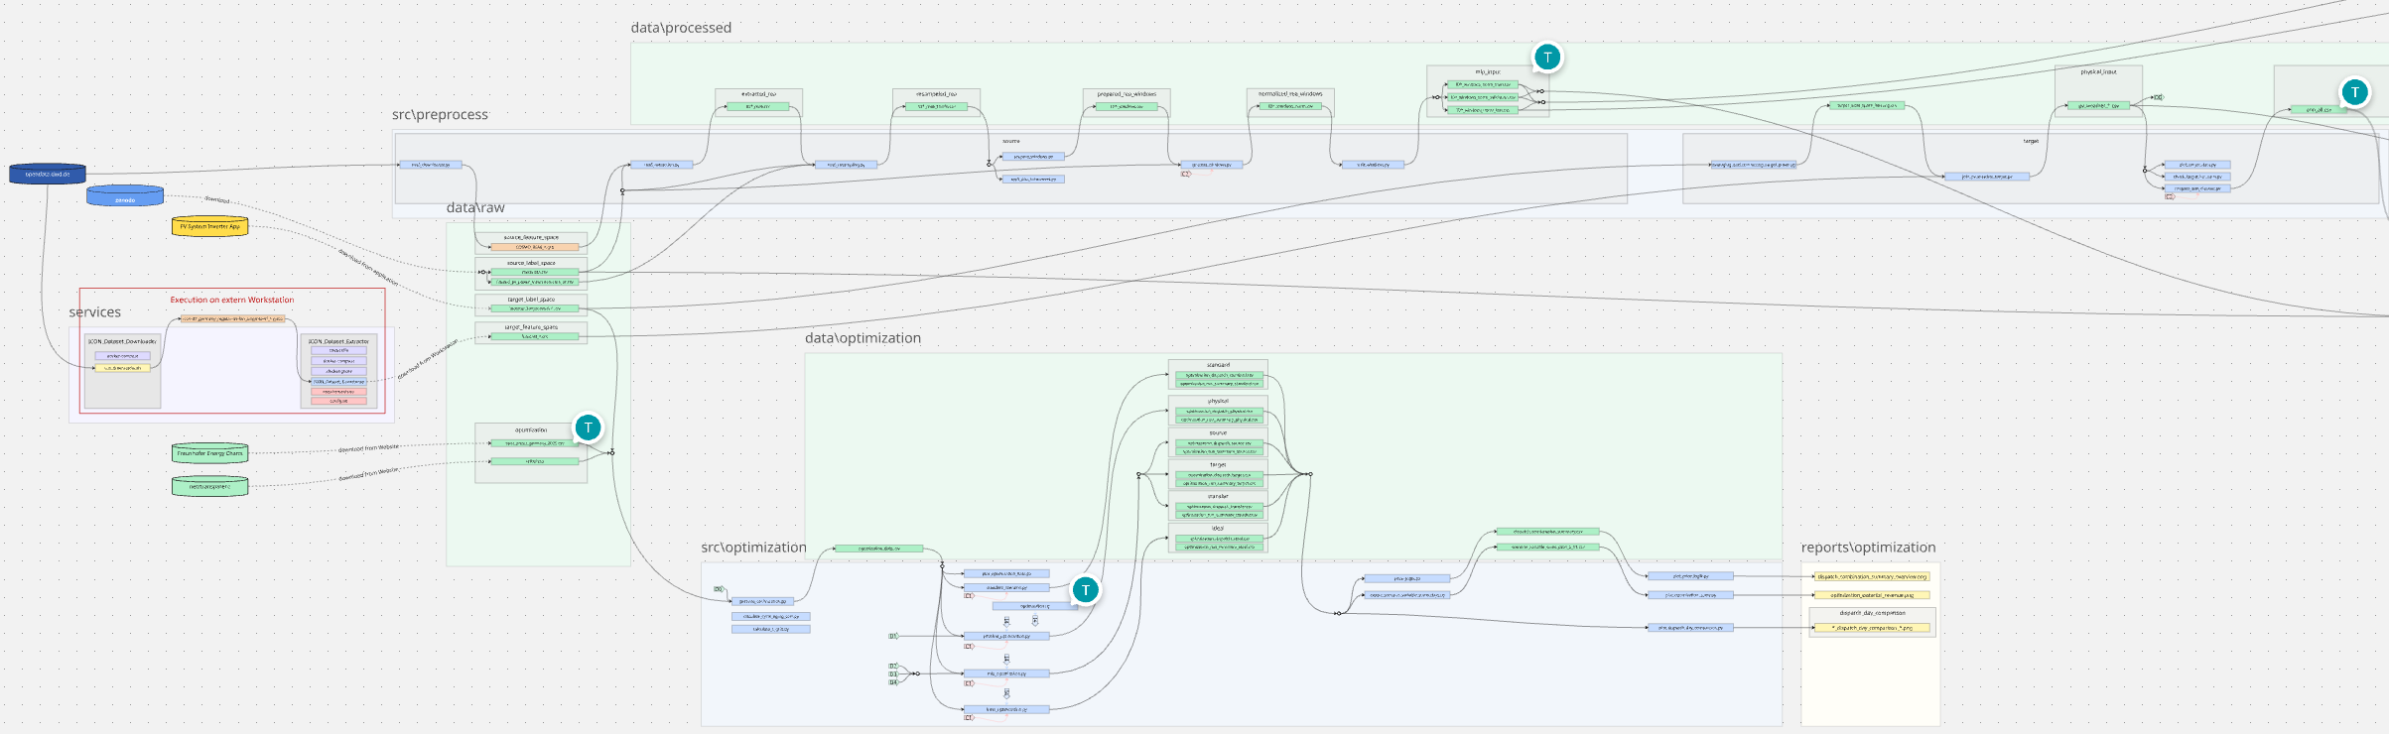
Task: Click the download from Website label near Fraunhofer
Action: (x=368, y=448)
